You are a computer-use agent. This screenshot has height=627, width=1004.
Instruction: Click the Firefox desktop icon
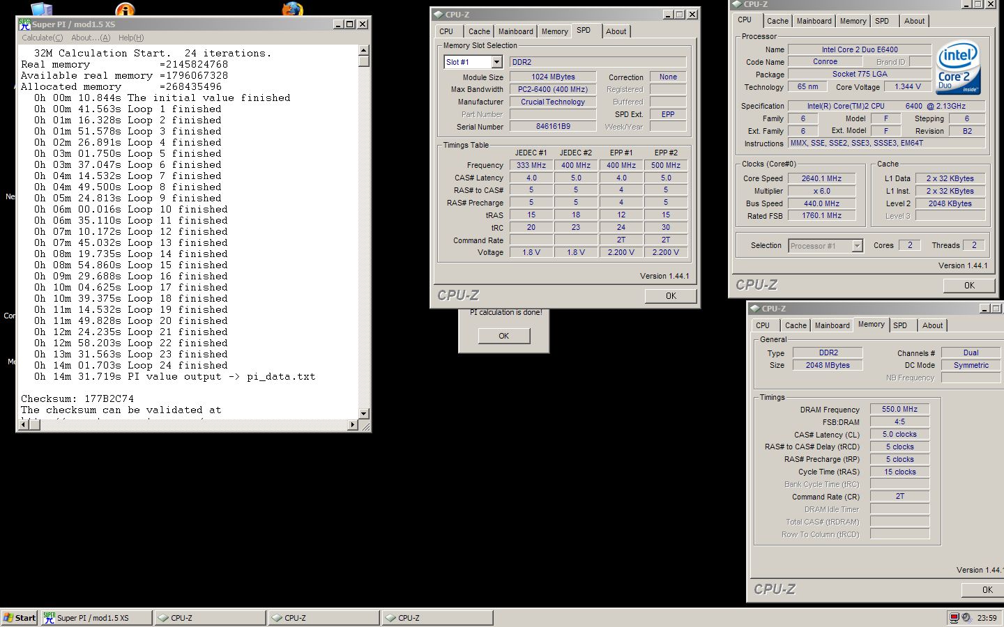[x=292, y=8]
